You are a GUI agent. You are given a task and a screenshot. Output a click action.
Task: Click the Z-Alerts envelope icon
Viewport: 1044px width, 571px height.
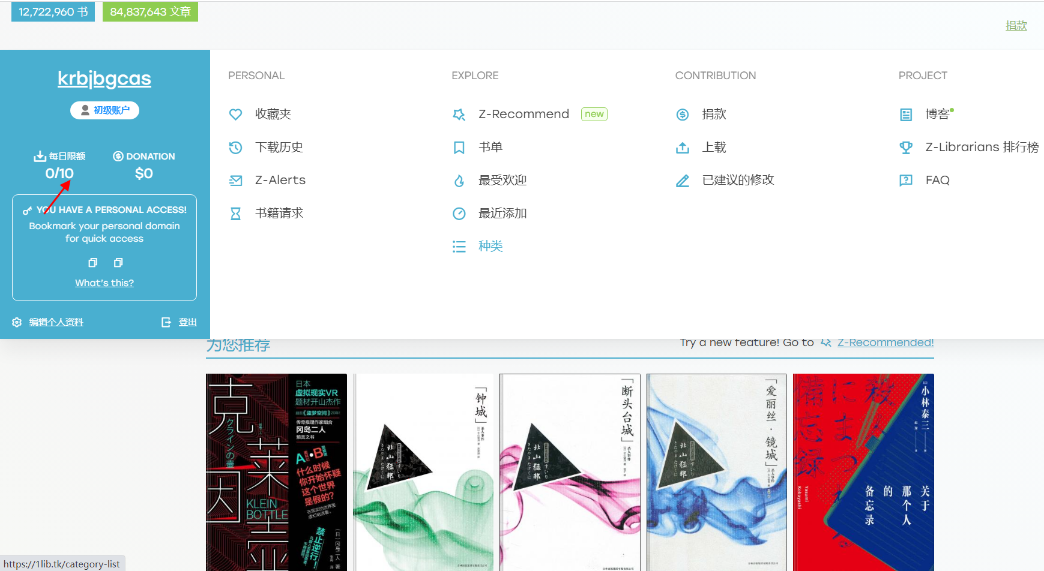[235, 181]
